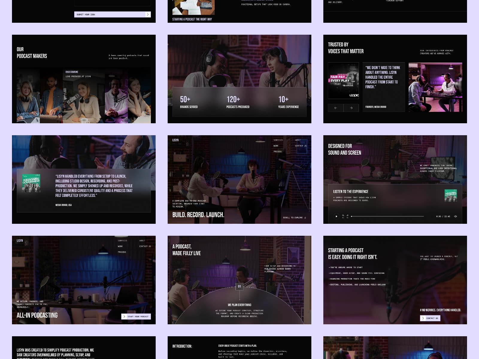479x359 pixels.
Task: Show next testimonial with right arrow
Action: click(351, 108)
